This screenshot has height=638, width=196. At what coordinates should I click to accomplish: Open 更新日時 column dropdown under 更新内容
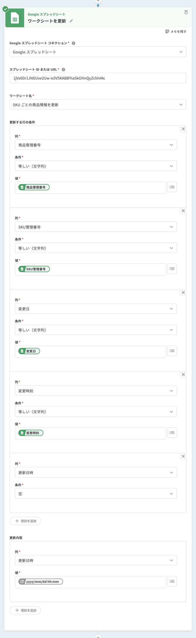click(x=96, y=560)
